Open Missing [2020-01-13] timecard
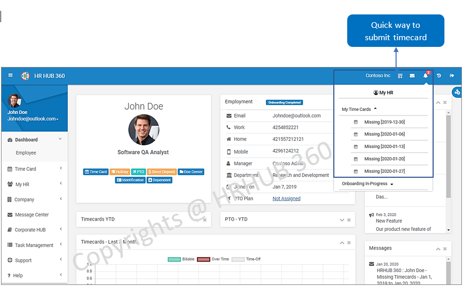Viewport: 465px width, 287px height. (384, 146)
